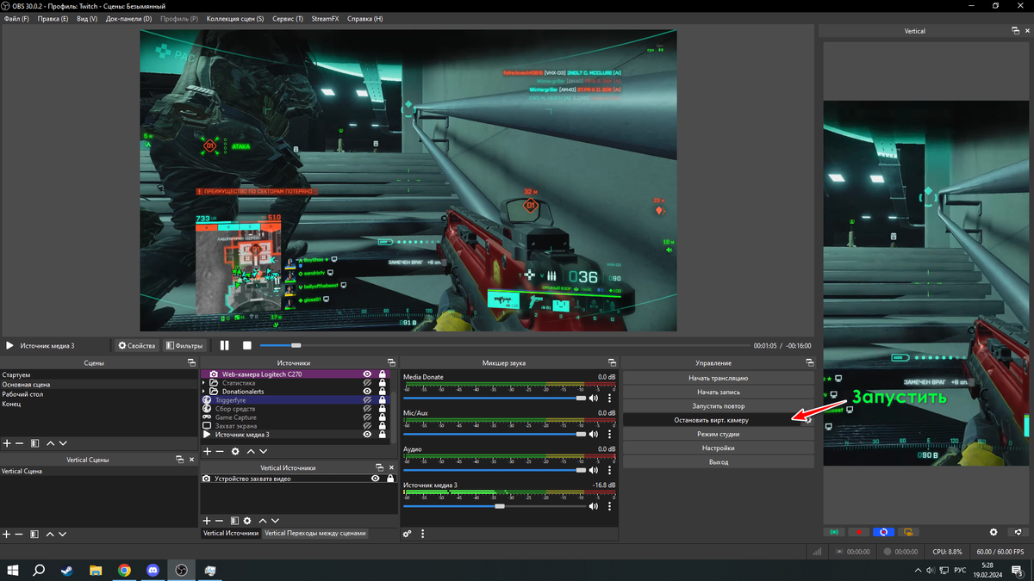1034x581 pixels.
Task: Click Запустить повтор button
Action: (x=718, y=405)
